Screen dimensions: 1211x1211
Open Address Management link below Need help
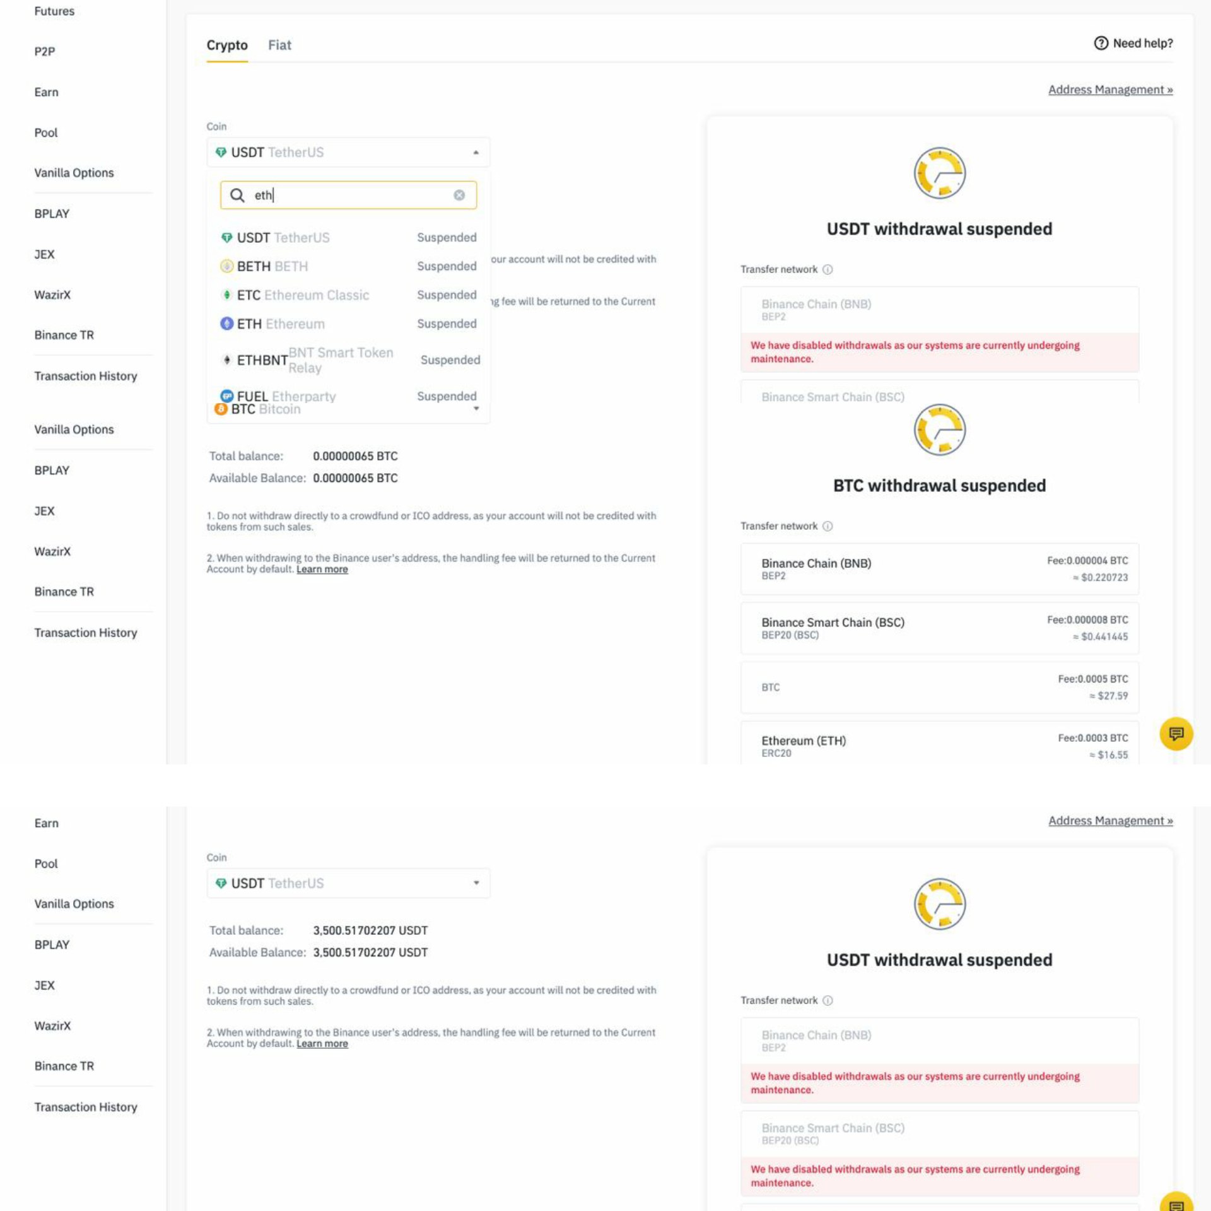point(1110,90)
